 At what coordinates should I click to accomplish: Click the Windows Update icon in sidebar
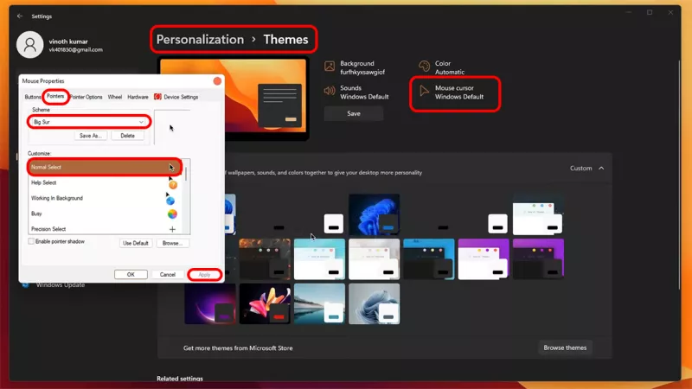pyautogui.click(x=26, y=285)
